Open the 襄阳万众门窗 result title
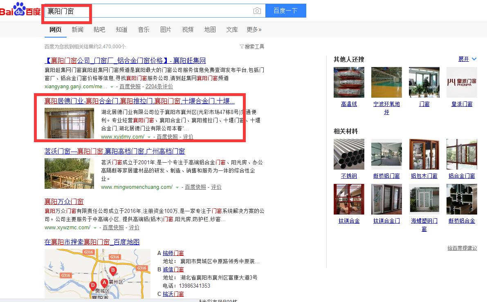The height and width of the screenshot is (302, 487). 64,201
